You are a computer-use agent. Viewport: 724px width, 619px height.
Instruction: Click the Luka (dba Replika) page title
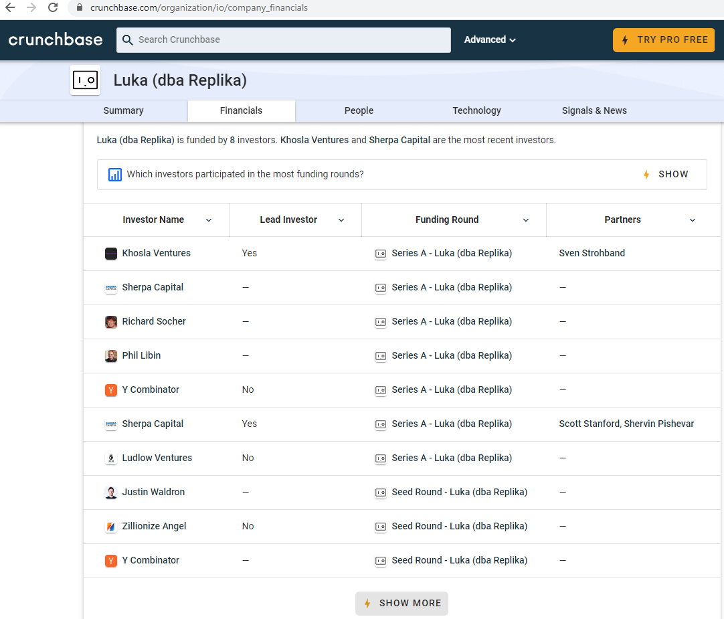click(x=180, y=80)
